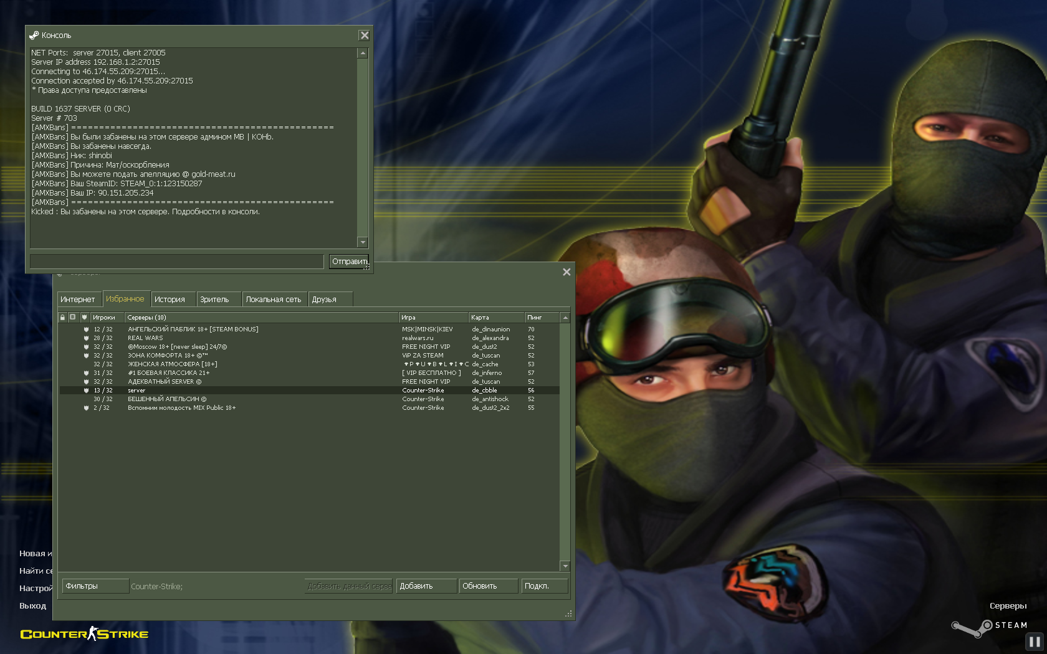Close the Консоль window

365,36
